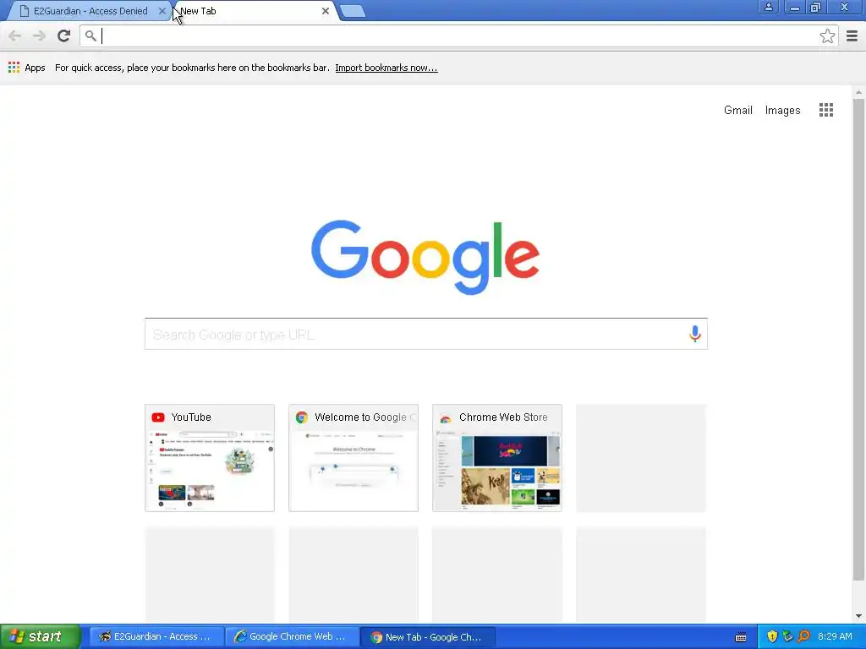The height and width of the screenshot is (649, 866).
Task: Open the YouTube thumbnail tile
Action: click(210, 458)
